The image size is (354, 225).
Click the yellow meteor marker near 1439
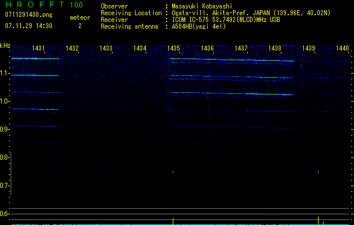click(319, 220)
